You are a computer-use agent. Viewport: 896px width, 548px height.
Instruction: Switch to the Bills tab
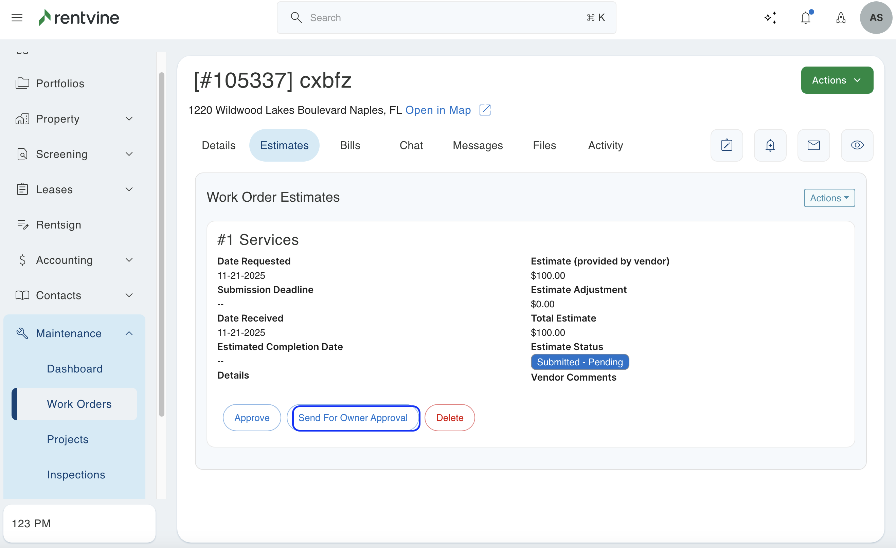coord(350,145)
